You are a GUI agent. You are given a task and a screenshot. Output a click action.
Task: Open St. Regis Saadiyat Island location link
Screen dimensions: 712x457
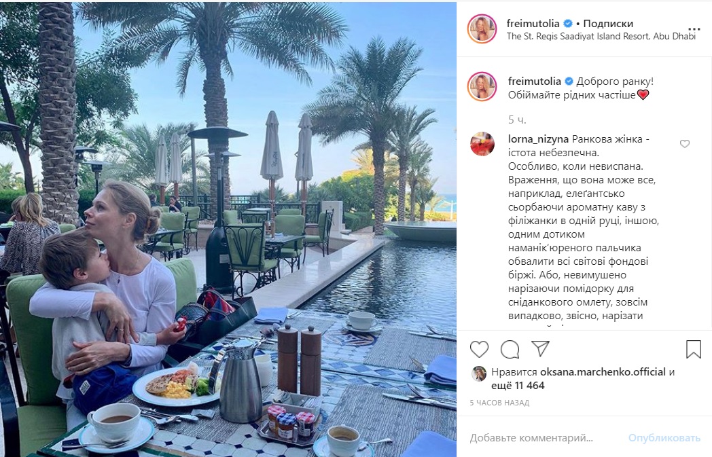[601, 36]
